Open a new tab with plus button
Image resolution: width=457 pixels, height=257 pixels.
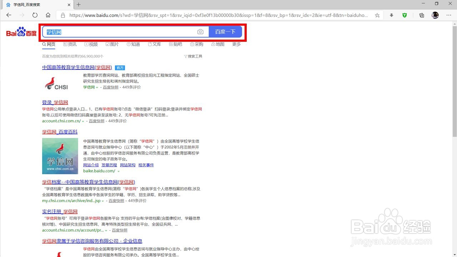click(x=79, y=5)
